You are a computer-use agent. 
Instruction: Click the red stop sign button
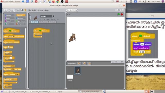122,14
